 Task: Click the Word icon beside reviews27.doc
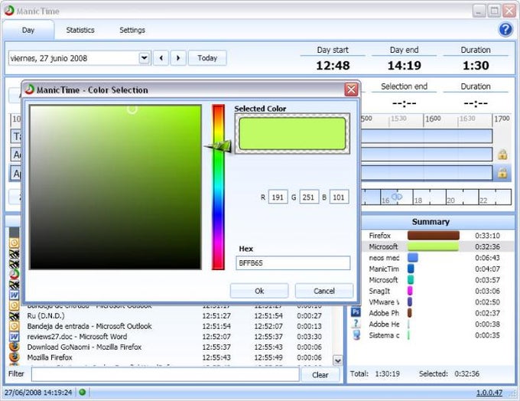14,337
